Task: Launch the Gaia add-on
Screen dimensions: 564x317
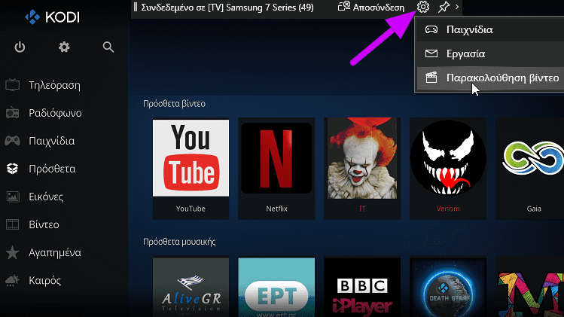Action: tap(530, 168)
